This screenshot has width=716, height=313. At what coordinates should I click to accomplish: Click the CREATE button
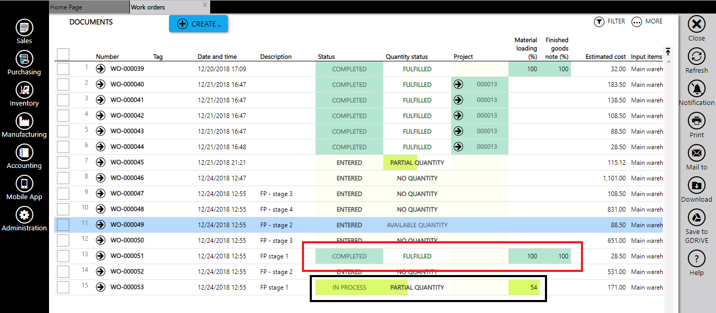click(198, 24)
